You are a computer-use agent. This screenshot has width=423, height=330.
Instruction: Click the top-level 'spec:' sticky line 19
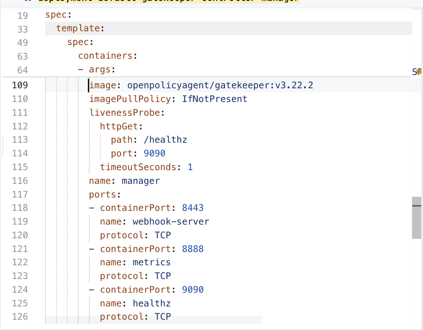(x=58, y=15)
